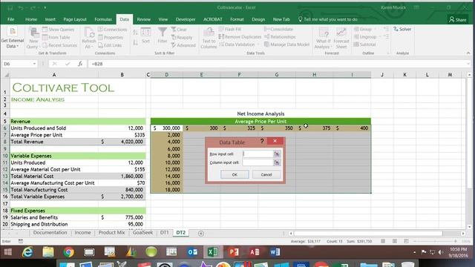Screen dimensions: 475x267
Task: Click scroll down arrow of vertical scrollbar
Action: click(x=469, y=226)
